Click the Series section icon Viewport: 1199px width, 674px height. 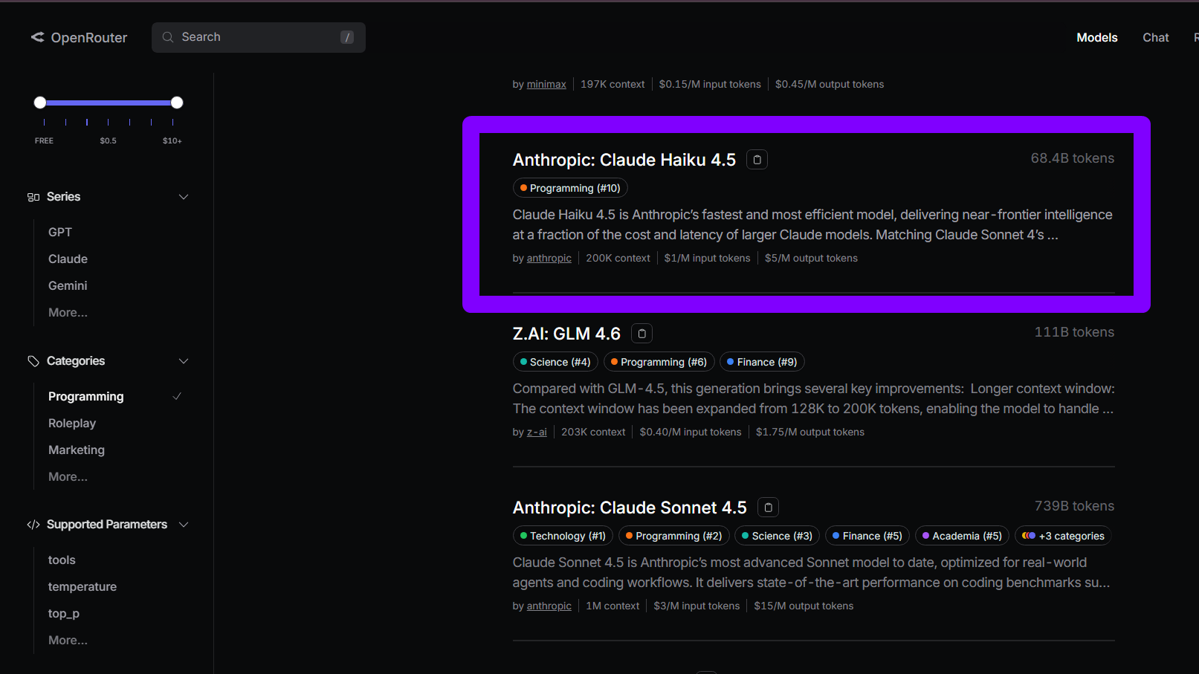tap(33, 197)
